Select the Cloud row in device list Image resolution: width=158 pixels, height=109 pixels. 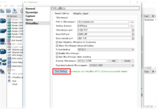(15, 84)
